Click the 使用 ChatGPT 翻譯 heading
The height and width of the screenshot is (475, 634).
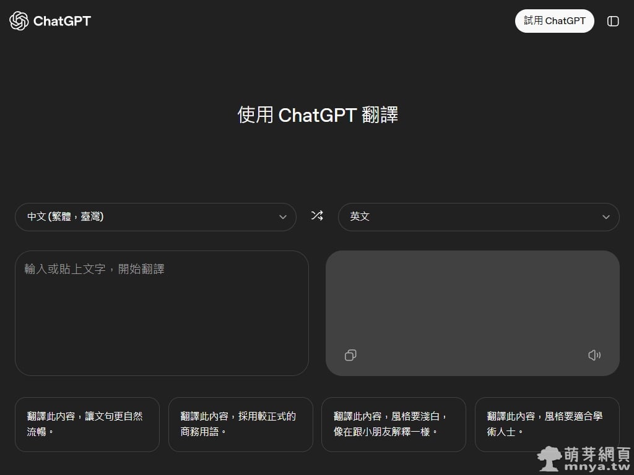point(317,115)
